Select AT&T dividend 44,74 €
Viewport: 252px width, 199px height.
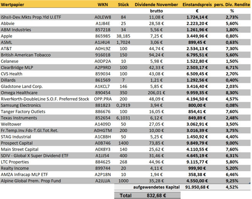(x=156, y=49)
